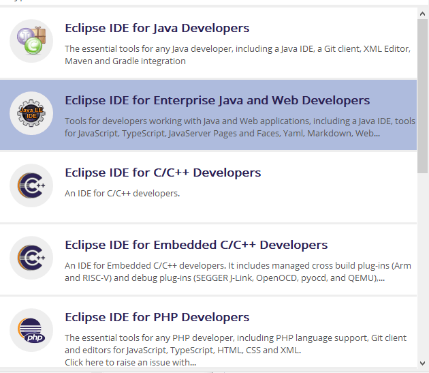Choose Eclipse IDE for C/C++ Developers title
Viewport: 429px width, 373px height.
click(x=163, y=173)
